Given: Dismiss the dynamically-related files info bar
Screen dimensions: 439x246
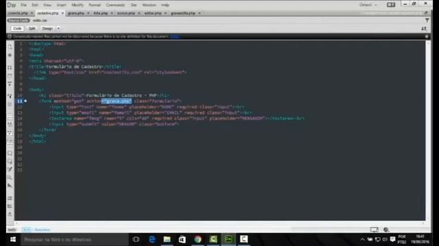Looking at the screenshot, I should 427,36.
